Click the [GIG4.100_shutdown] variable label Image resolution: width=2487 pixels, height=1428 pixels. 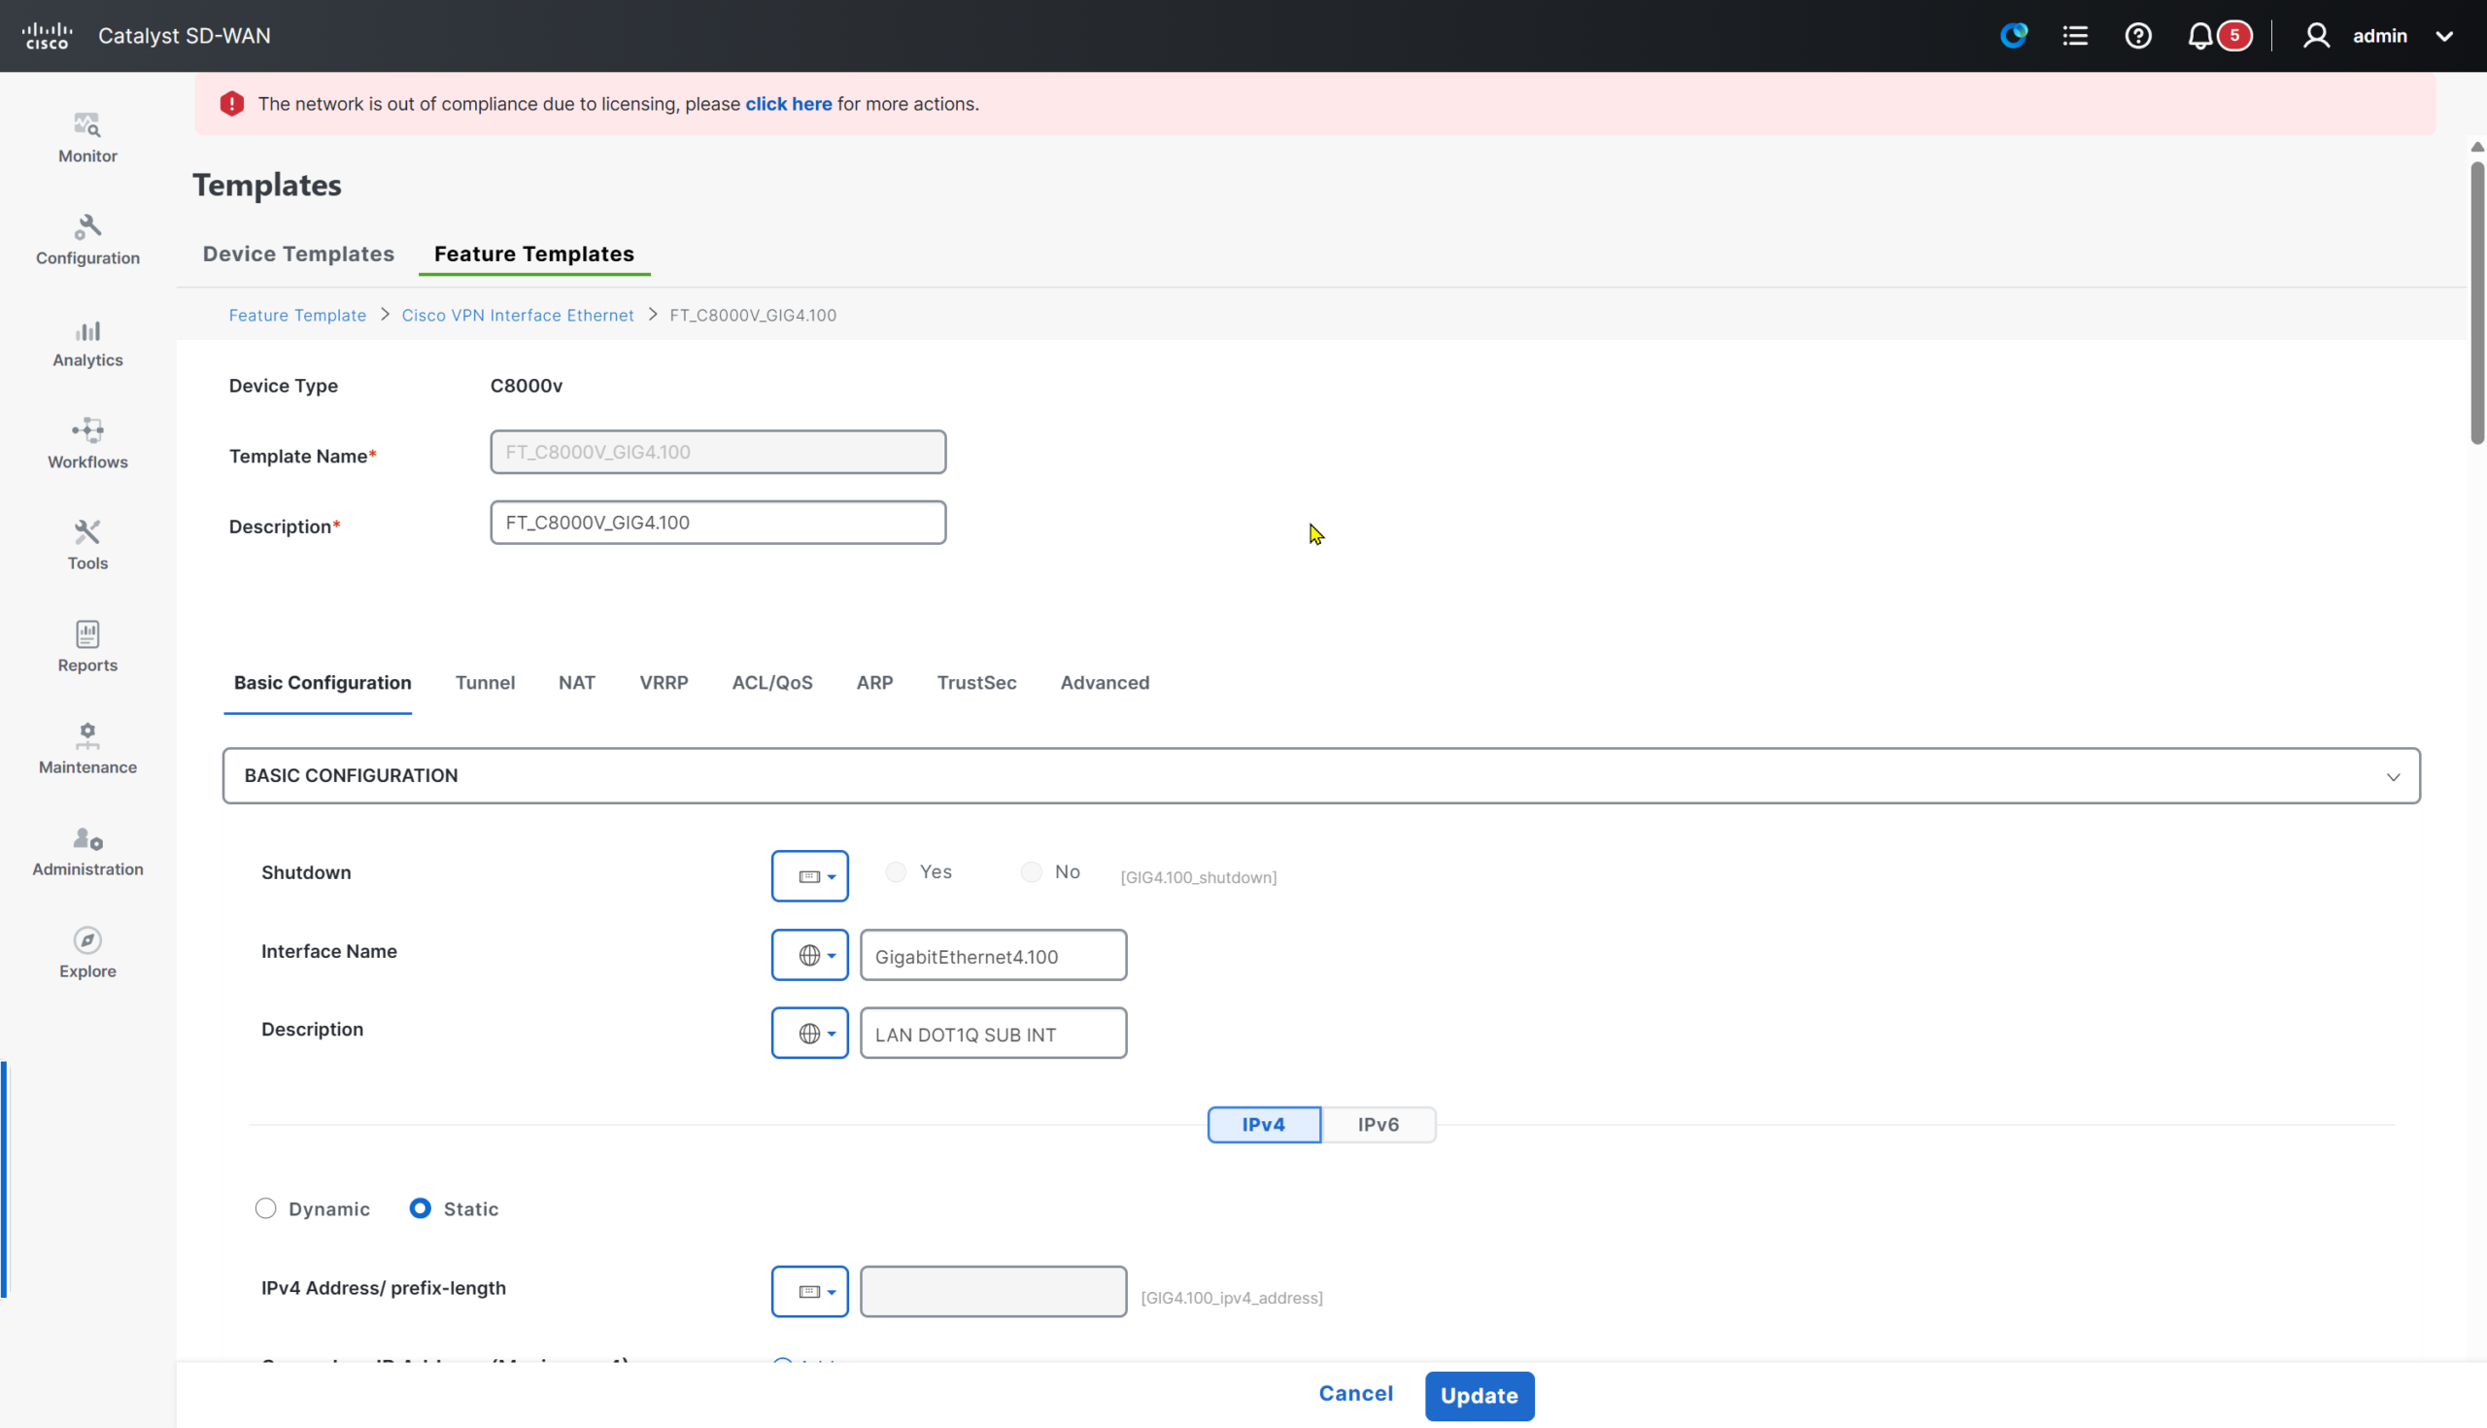click(x=1199, y=878)
